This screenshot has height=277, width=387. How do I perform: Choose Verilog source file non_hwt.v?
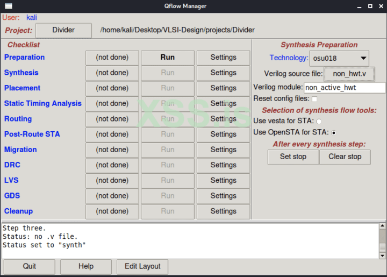[349, 74]
